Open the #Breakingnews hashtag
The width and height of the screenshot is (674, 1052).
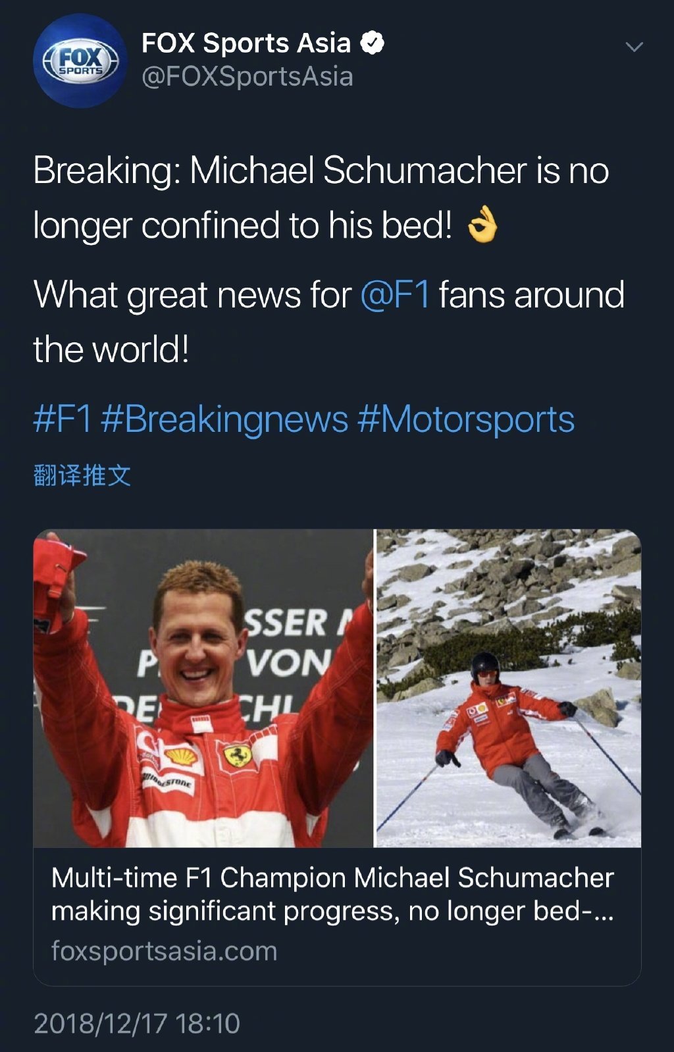point(224,419)
